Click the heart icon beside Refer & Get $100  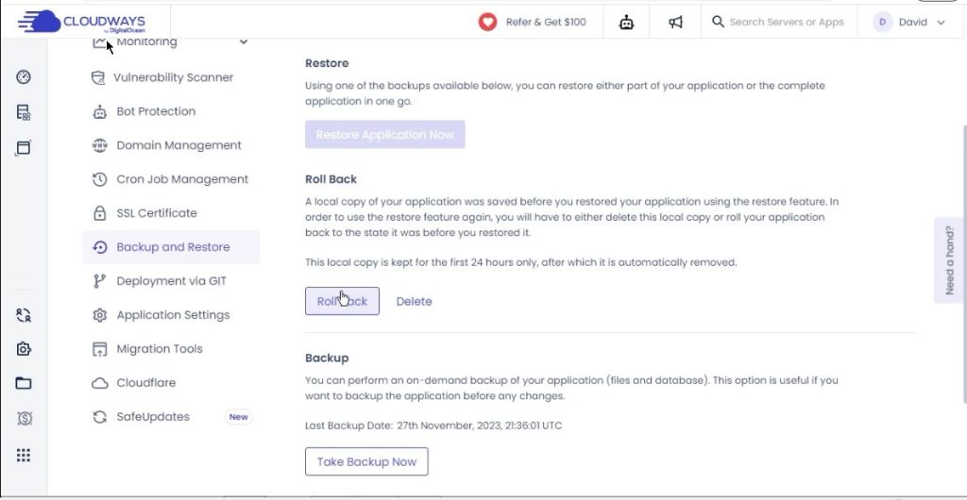coord(487,22)
